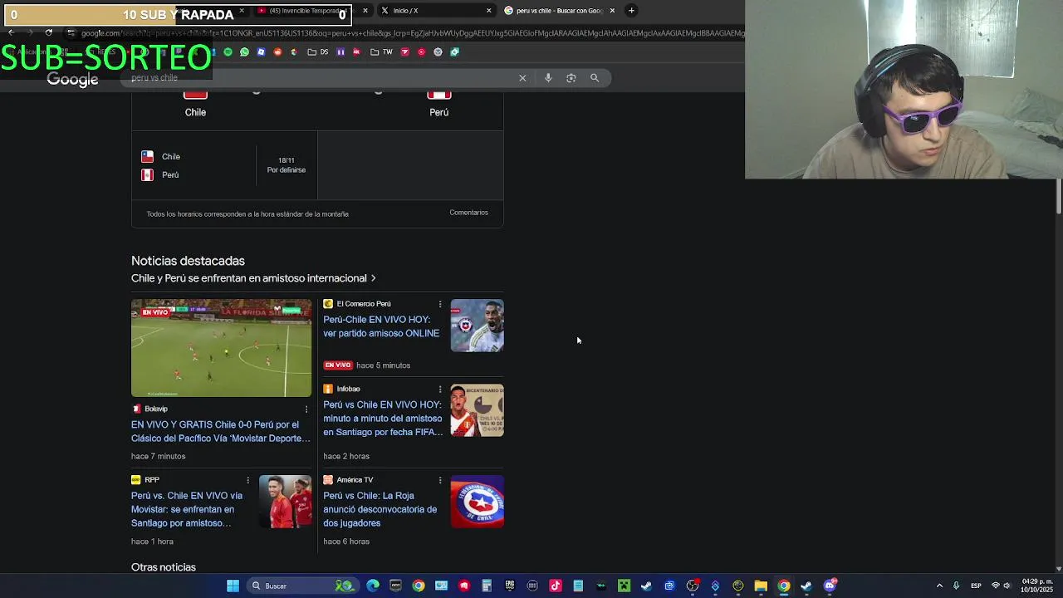Click the magnifier search submit icon
This screenshot has width=1063, height=598.
coord(595,78)
